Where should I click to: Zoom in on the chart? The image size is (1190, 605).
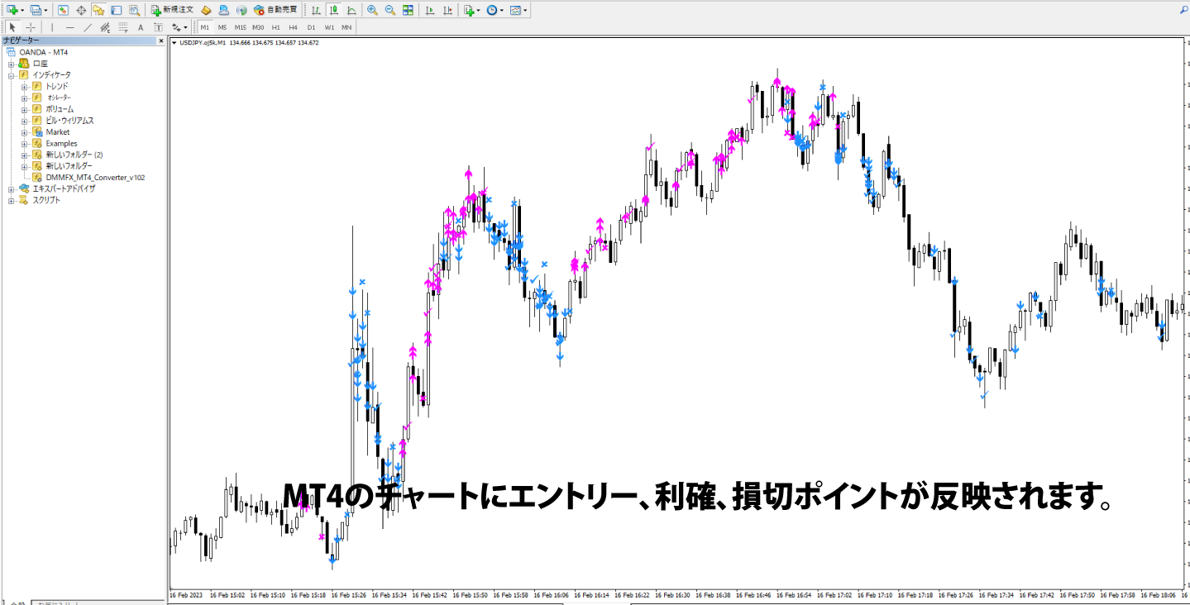(372, 11)
